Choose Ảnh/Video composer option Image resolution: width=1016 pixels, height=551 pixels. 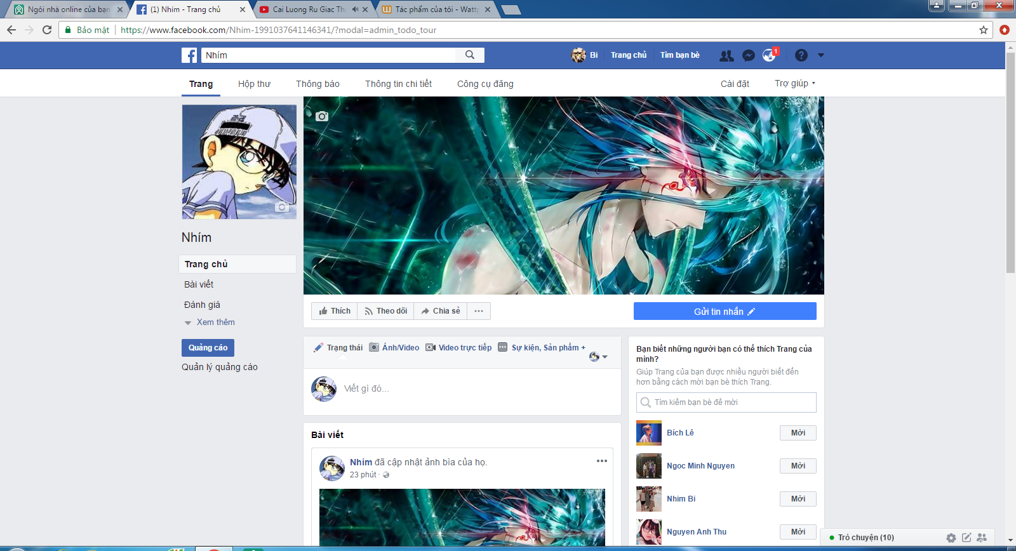[394, 348]
